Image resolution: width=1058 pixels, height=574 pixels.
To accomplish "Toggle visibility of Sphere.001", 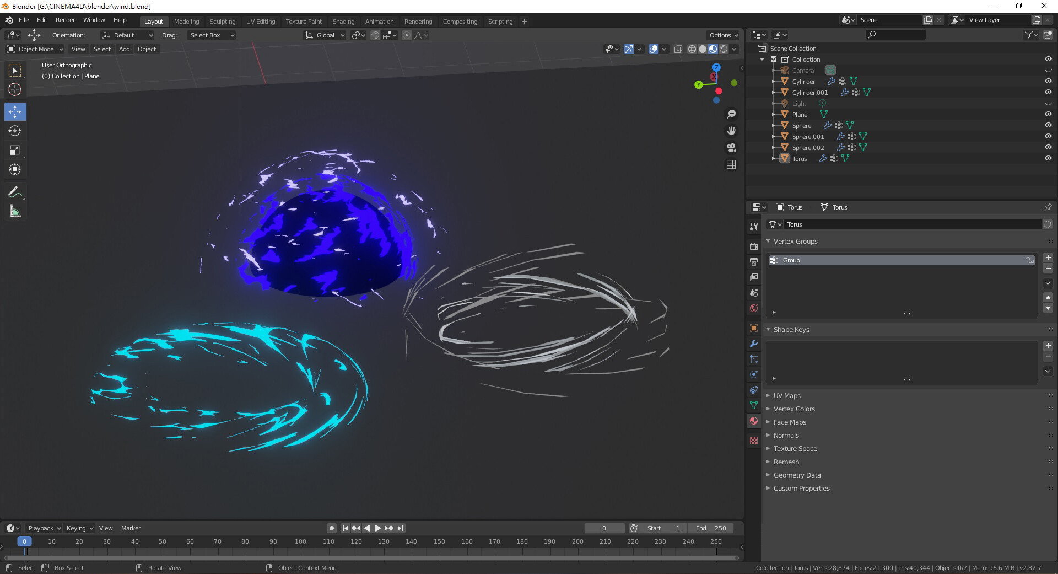I will 1048,136.
